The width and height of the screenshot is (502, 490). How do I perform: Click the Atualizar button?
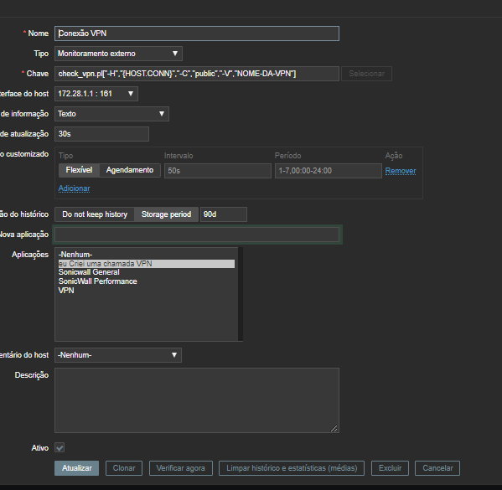[x=77, y=468]
